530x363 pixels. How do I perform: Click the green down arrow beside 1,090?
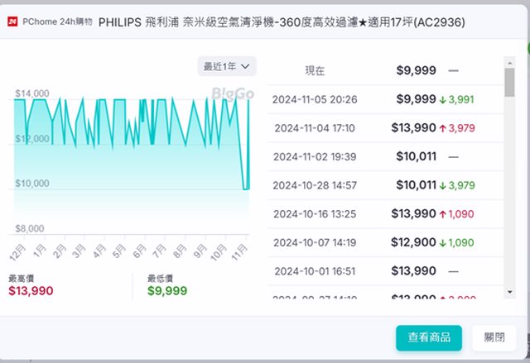coord(443,242)
